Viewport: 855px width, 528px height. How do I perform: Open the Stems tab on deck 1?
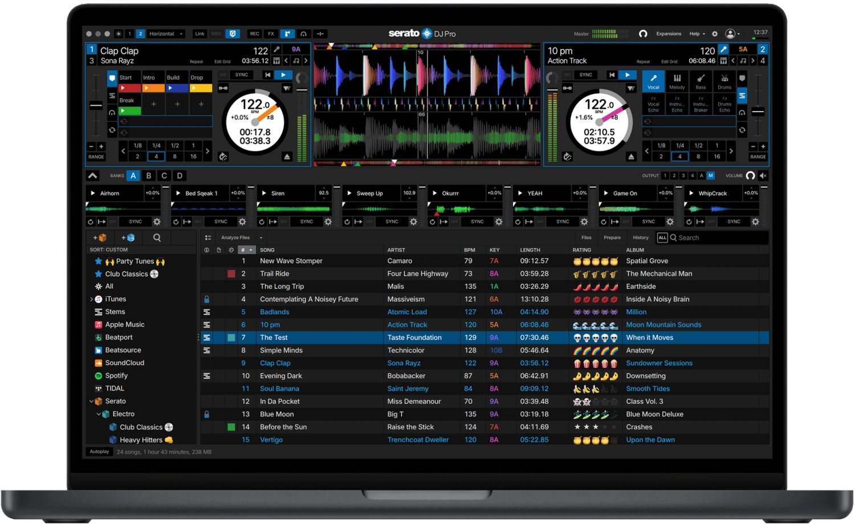(x=112, y=95)
